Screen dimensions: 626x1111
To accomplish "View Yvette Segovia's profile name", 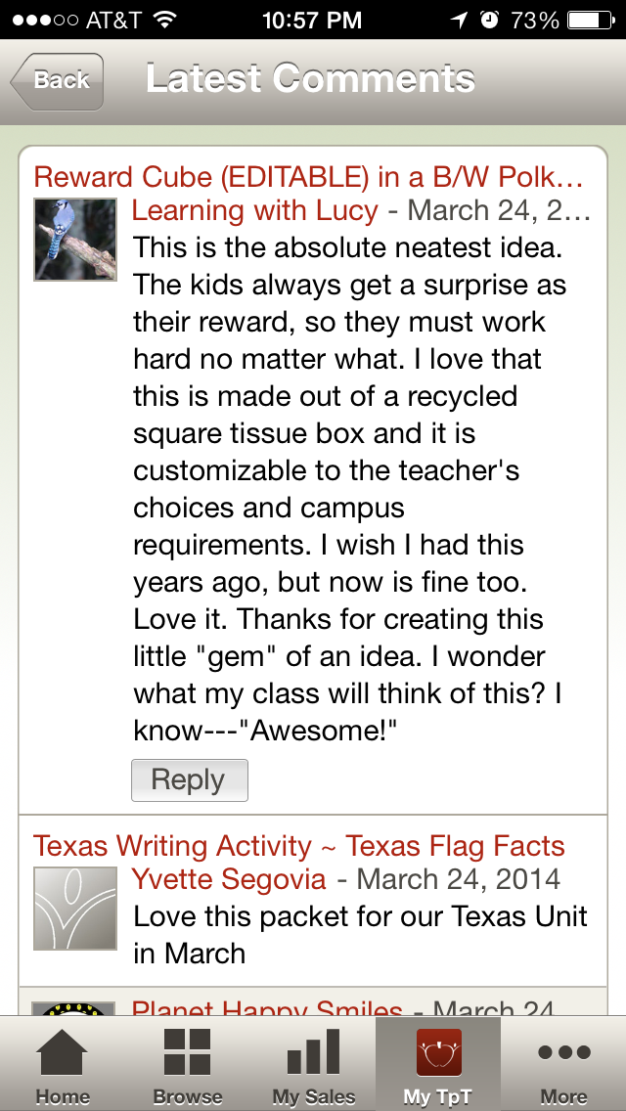I will (229, 878).
